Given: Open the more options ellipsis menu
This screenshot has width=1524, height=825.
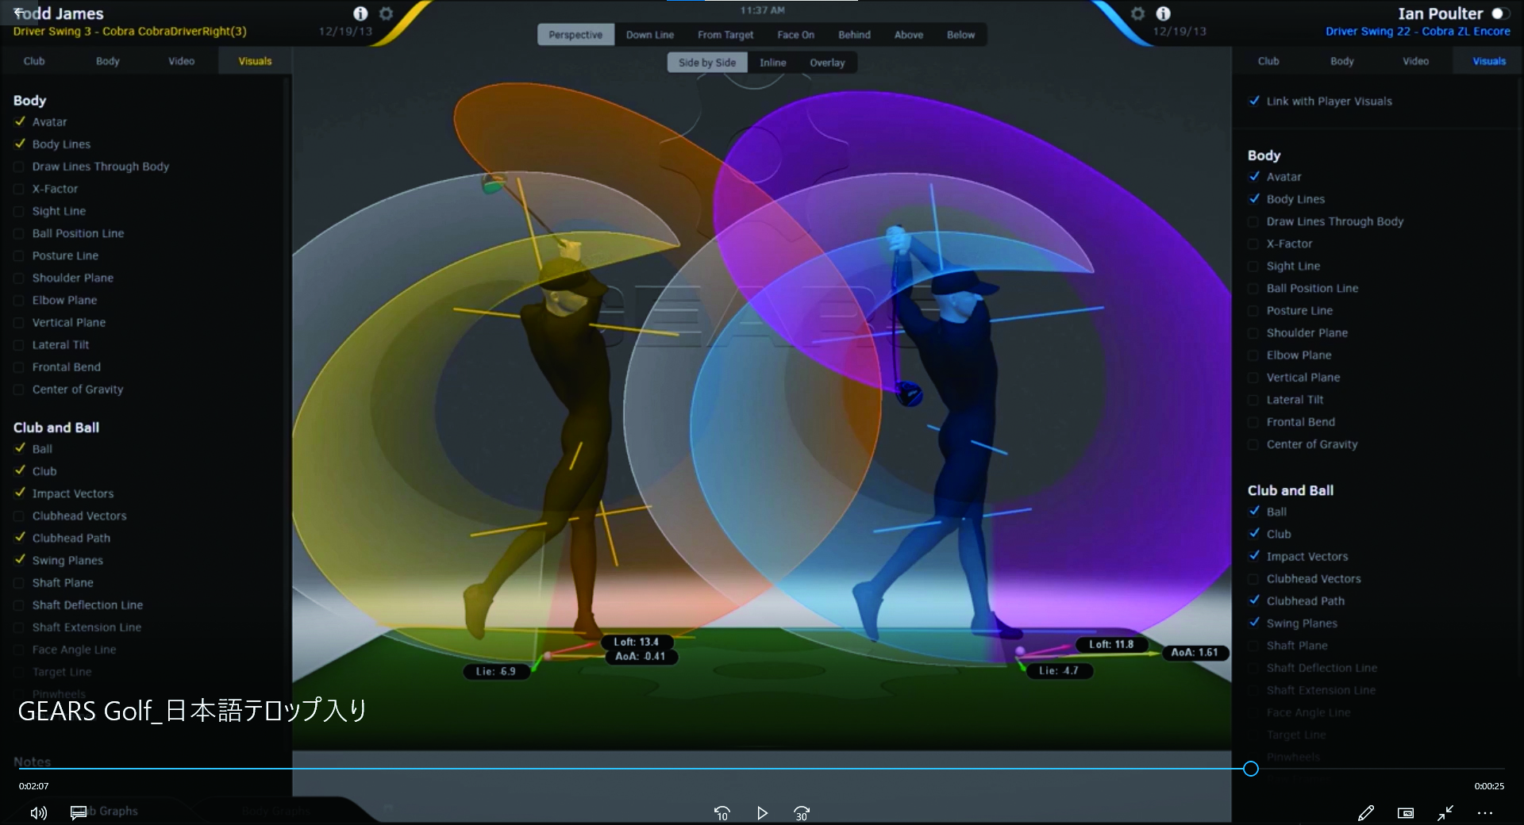Looking at the screenshot, I should click(1485, 813).
